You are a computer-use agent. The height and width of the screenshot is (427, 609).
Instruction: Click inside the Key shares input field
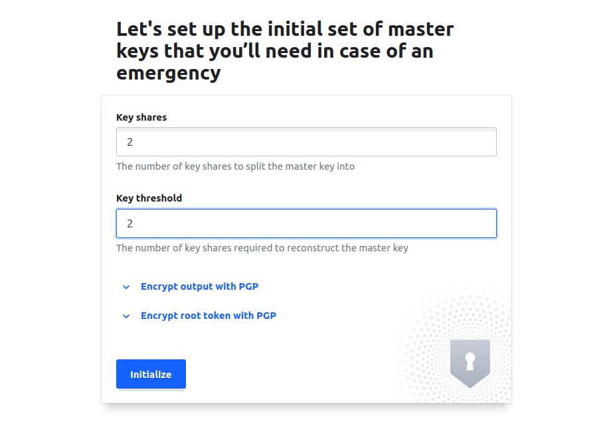click(306, 142)
